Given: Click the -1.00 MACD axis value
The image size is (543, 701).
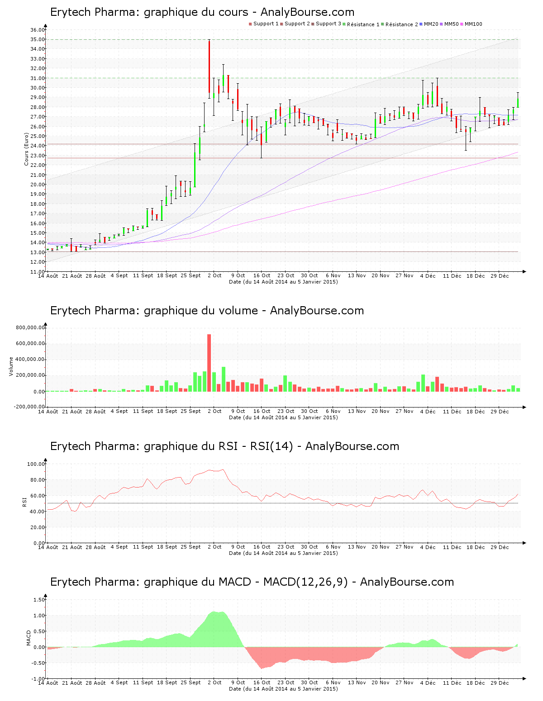Looking at the screenshot, I should point(38,679).
